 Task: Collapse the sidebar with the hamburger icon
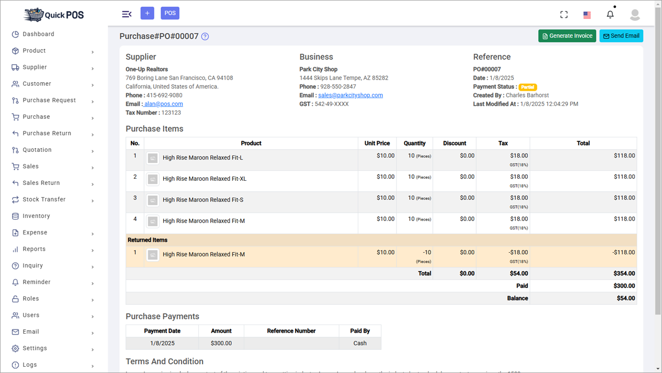coord(127,14)
